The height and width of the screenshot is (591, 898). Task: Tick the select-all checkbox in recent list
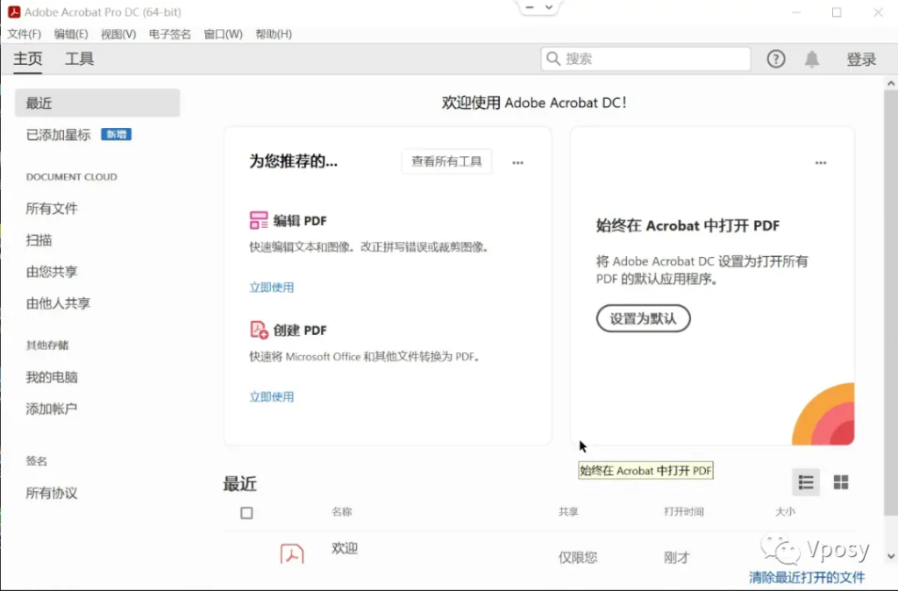[x=246, y=513]
